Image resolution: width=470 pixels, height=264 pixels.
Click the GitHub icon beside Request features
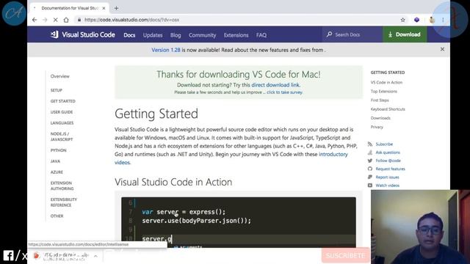[370, 169]
